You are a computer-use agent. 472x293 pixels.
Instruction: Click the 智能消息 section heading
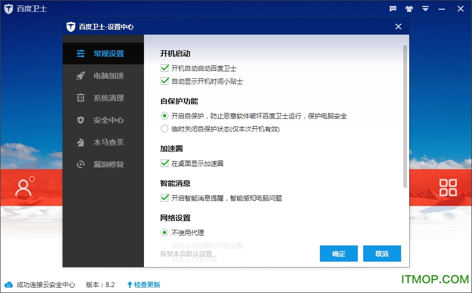click(175, 183)
